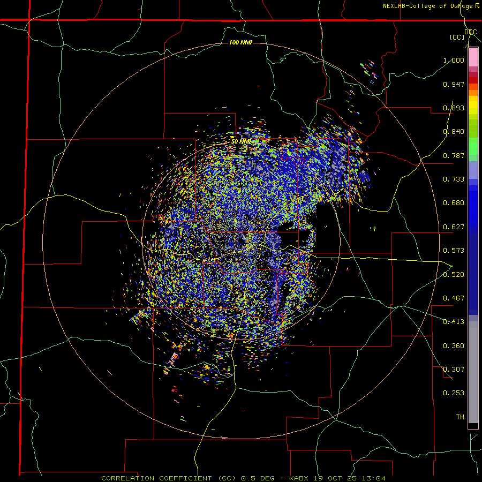This screenshot has height=482, width=482.
Task: Select the 0.893 scale value
Action: click(454, 108)
